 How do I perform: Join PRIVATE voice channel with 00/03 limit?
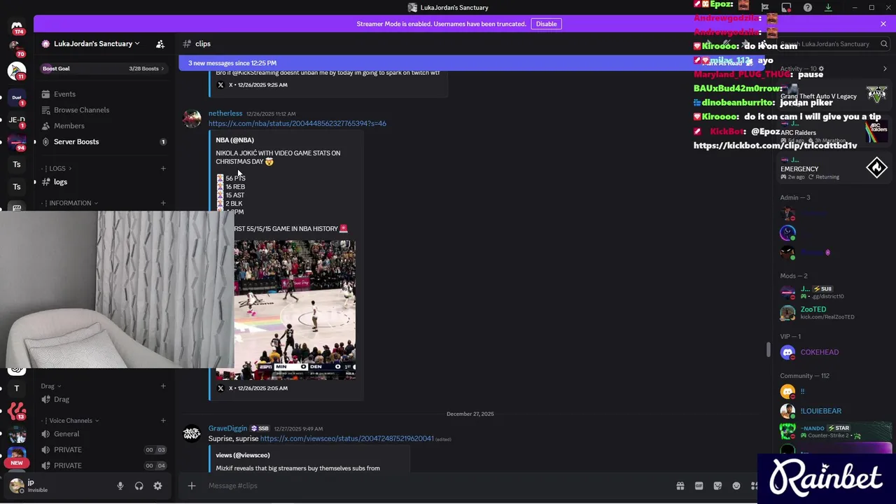pos(104,450)
